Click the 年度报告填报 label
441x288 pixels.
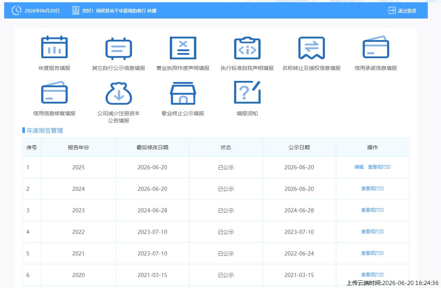point(54,68)
